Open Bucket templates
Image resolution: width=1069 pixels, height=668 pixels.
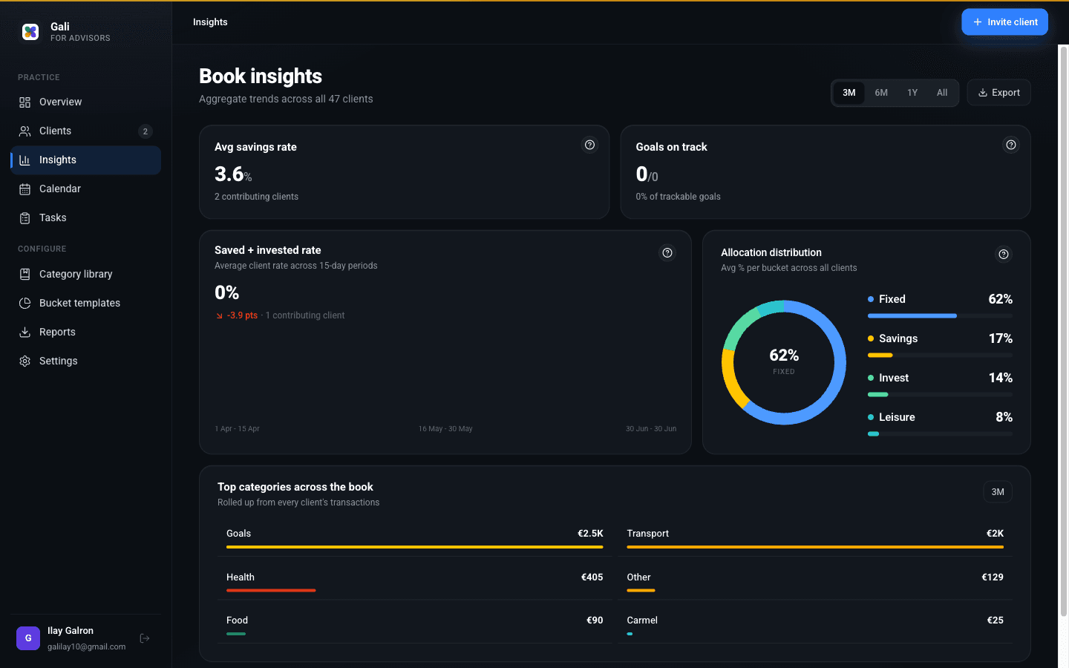85,304
